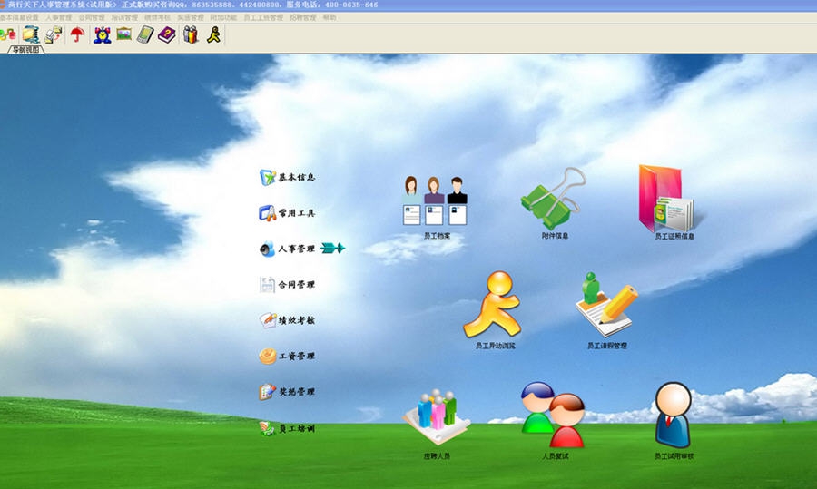Screen dimensions: 817x489
Task: Select 奖惩管理 in the navigation list
Action: [288, 392]
